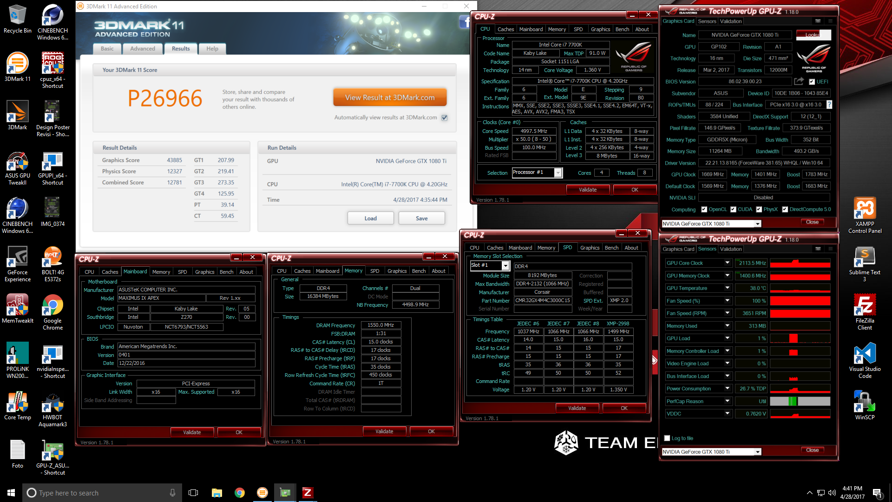The height and width of the screenshot is (502, 892).
Task: Toggle the UEFI checkbox in GPU-Z
Action: pyautogui.click(x=812, y=82)
